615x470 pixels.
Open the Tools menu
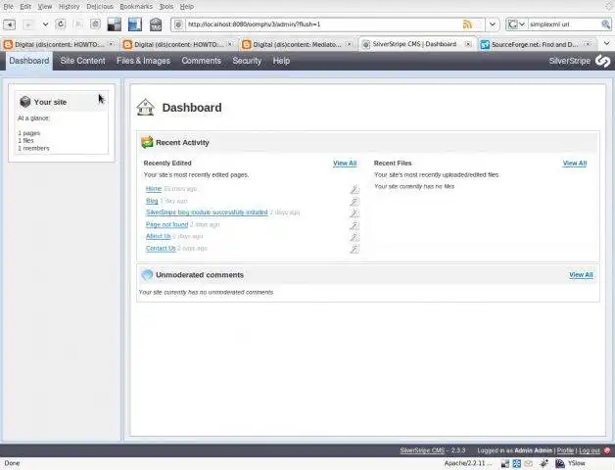166,6
